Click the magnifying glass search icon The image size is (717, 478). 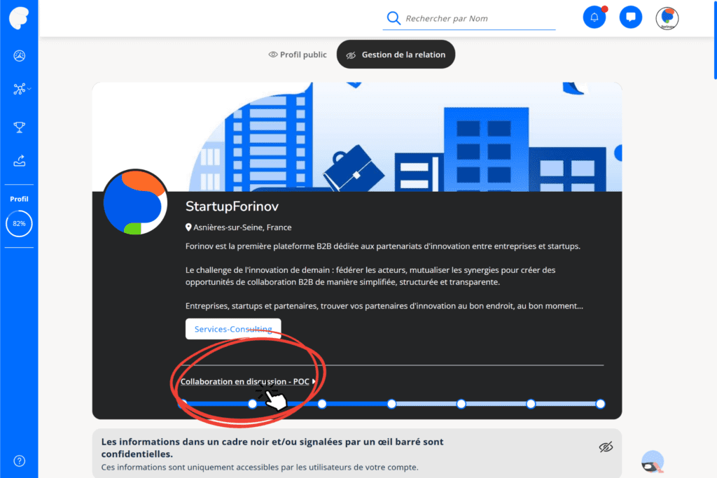394,18
